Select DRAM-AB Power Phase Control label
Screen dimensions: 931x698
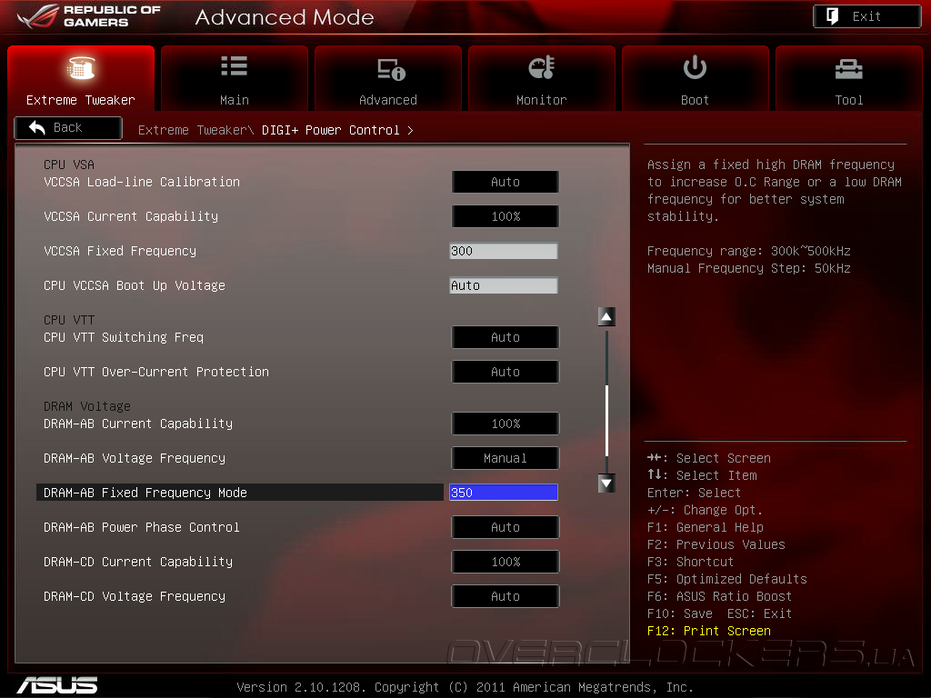tap(141, 527)
